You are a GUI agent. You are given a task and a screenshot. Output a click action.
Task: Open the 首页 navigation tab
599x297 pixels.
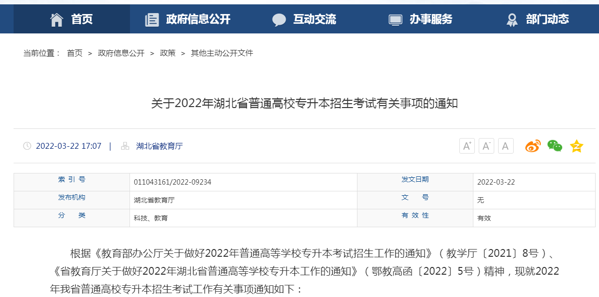tap(72, 19)
